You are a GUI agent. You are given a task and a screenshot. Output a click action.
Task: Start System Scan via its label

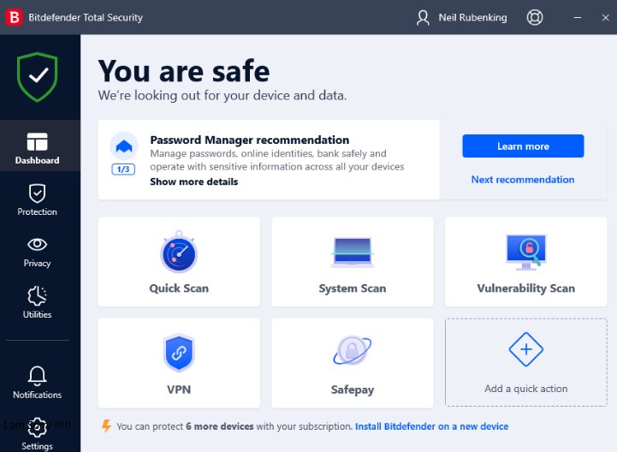point(353,288)
